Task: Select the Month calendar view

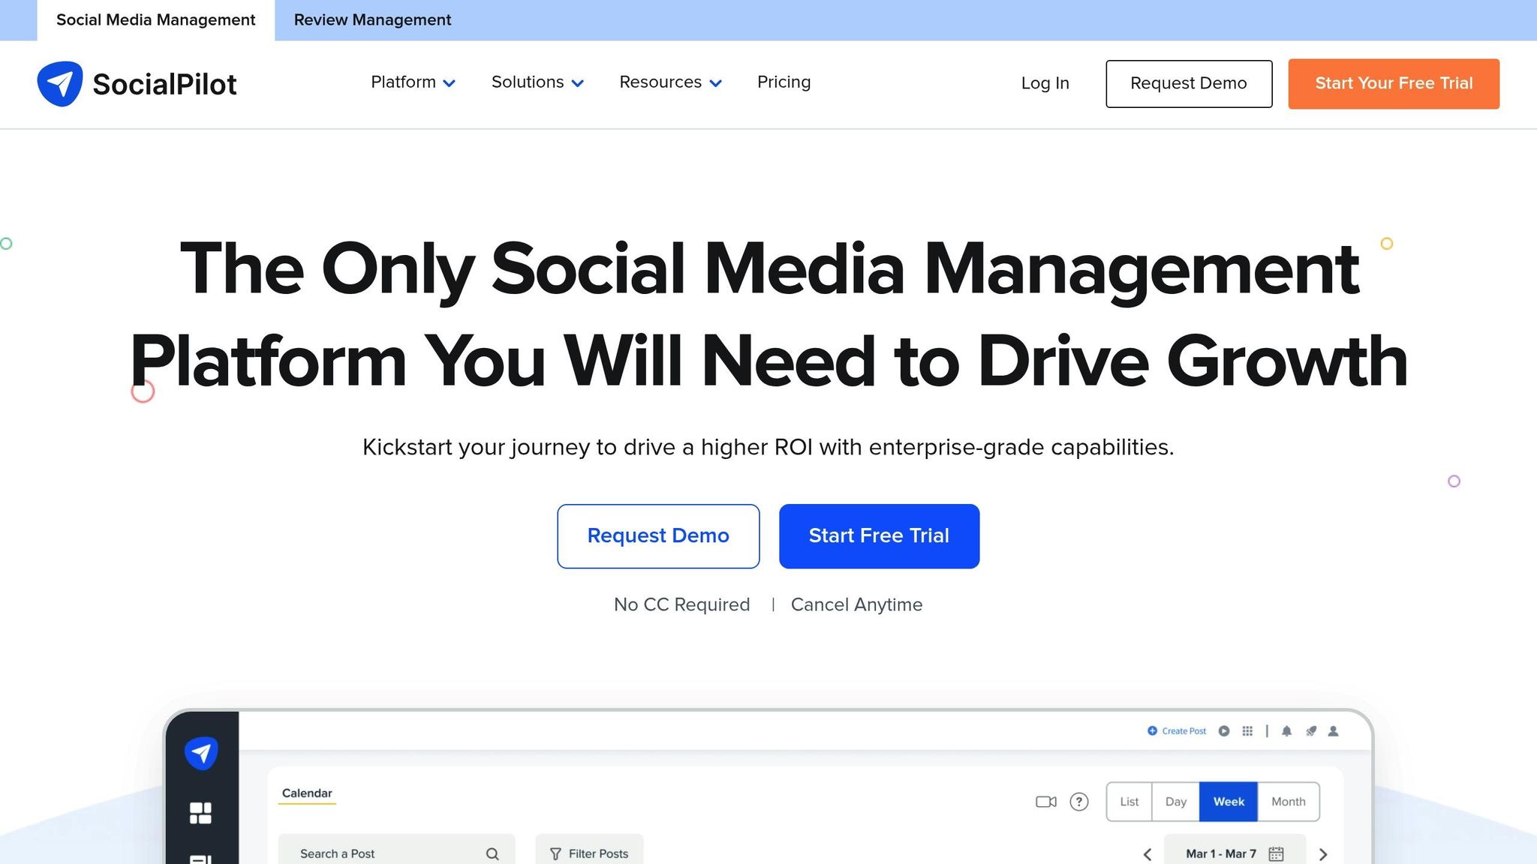Action: click(1288, 802)
